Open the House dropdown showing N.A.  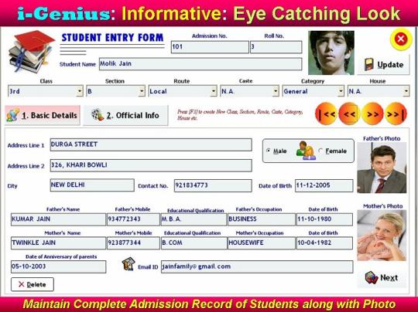[379, 91]
